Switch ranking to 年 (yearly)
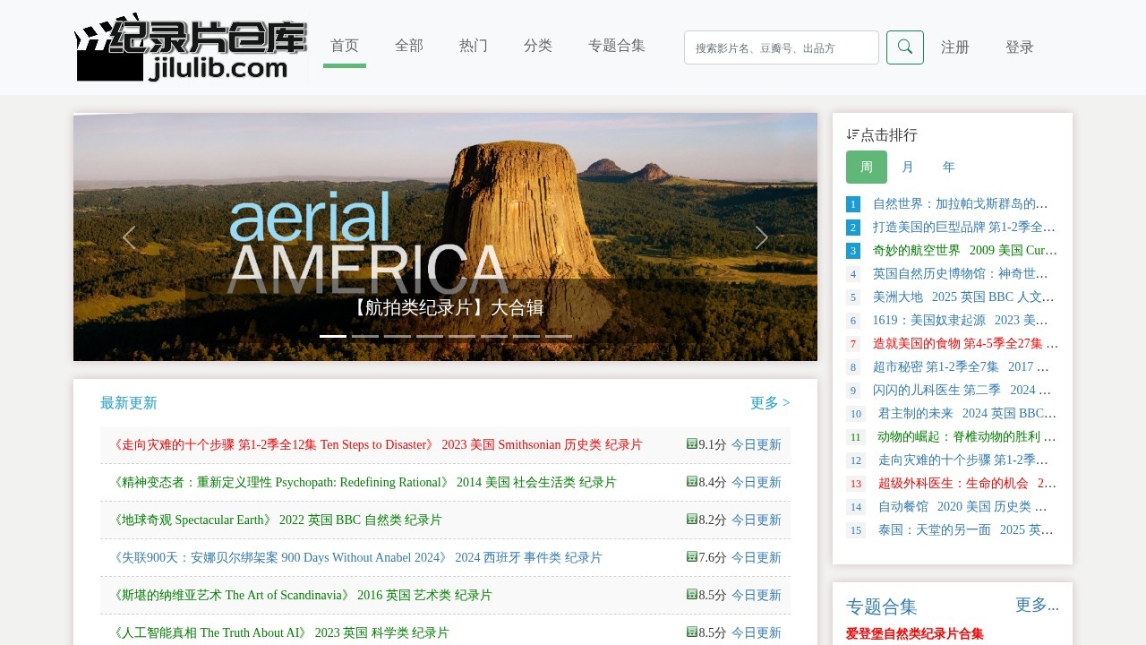This screenshot has height=645, width=1146. click(x=948, y=167)
